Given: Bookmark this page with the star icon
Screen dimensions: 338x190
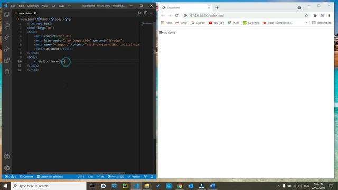Looking at the screenshot, I should [306, 15].
